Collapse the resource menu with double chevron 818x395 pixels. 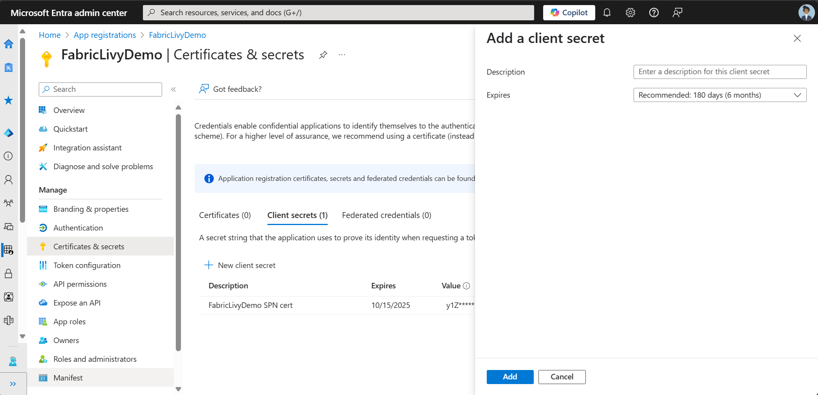[173, 89]
